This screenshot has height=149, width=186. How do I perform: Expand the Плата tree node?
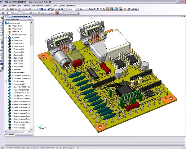[6, 38]
